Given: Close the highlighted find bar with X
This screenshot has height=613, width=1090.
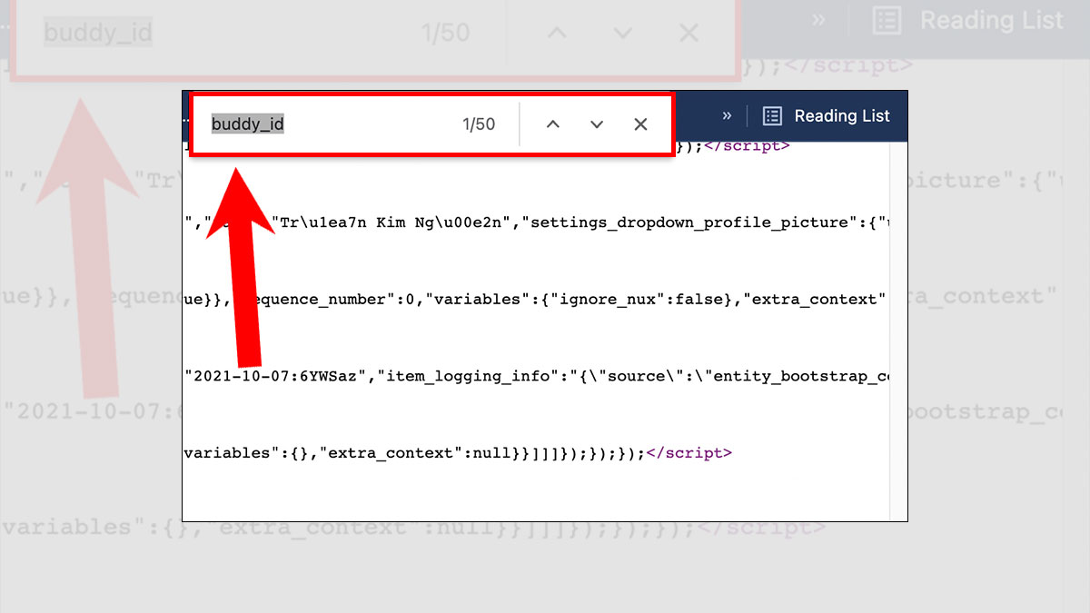Looking at the screenshot, I should (640, 124).
